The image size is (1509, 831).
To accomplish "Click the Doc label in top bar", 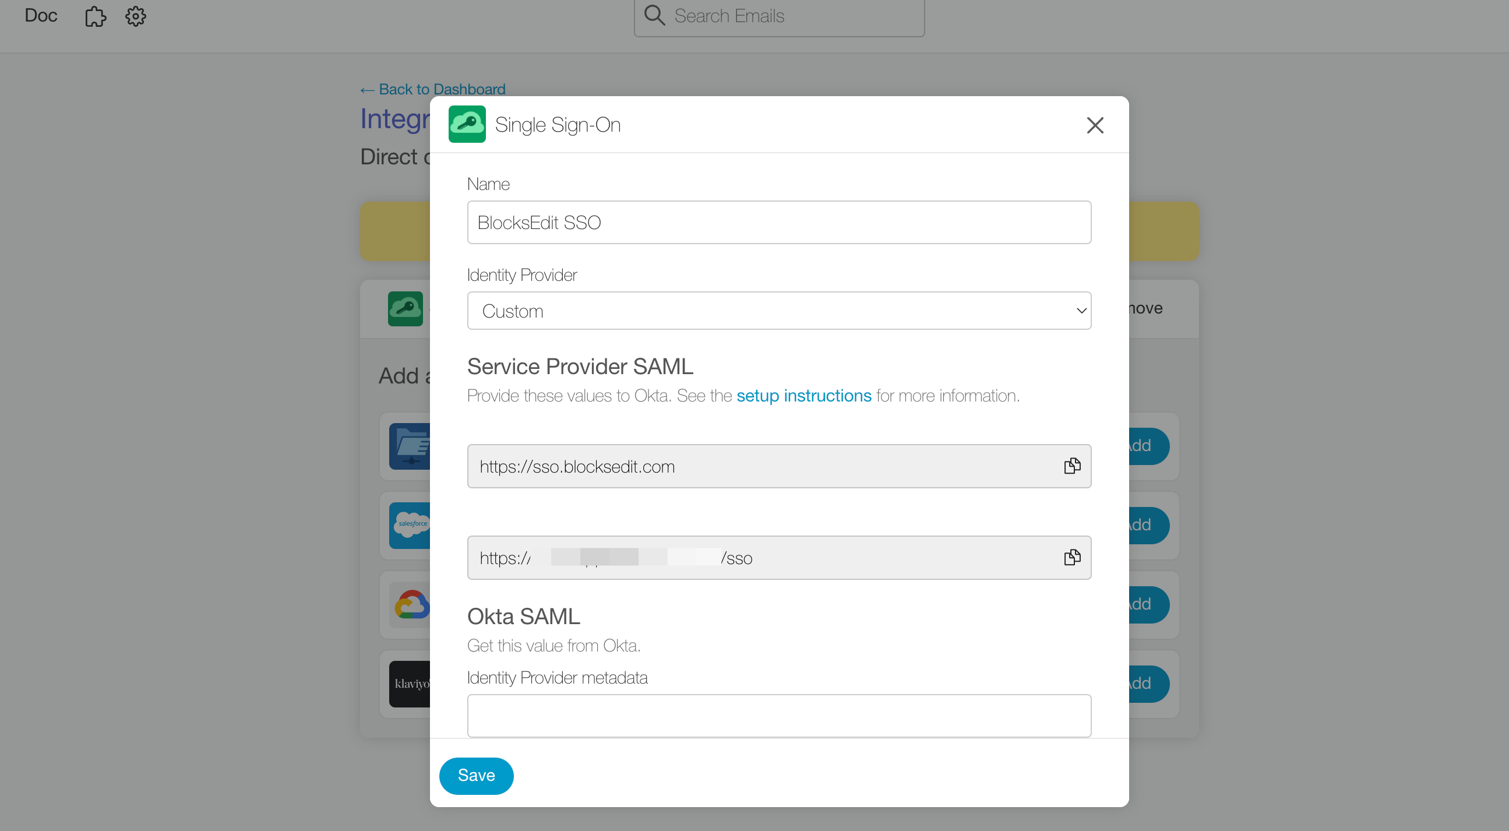I will click(41, 15).
